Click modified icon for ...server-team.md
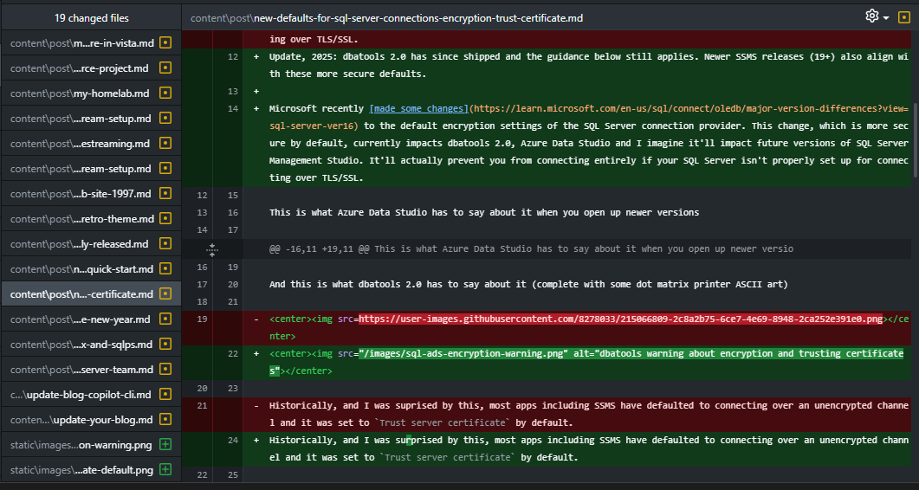919x490 pixels. (x=165, y=370)
